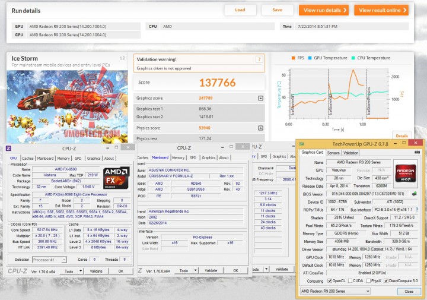The width and height of the screenshot is (427, 300).
Task: Click the Close button in GPU-Z
Action: (409, 292)
